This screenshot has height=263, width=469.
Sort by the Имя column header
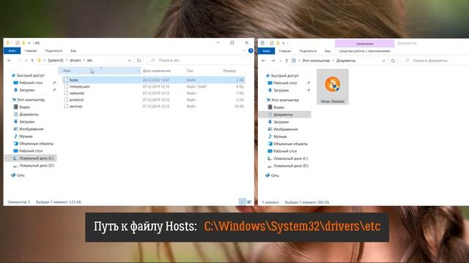coord(99,71)
